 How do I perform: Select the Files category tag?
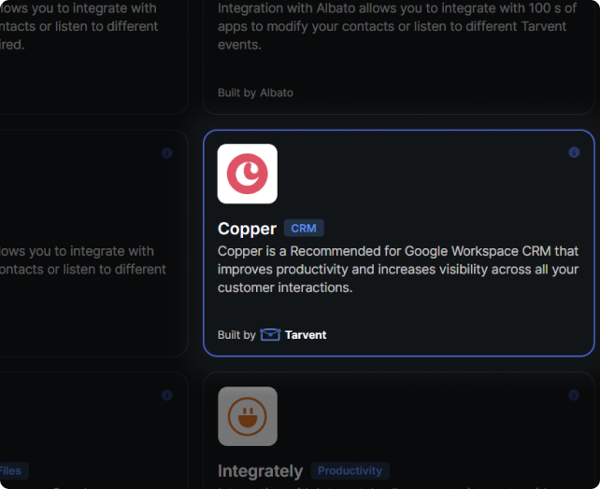coord(11,471)
